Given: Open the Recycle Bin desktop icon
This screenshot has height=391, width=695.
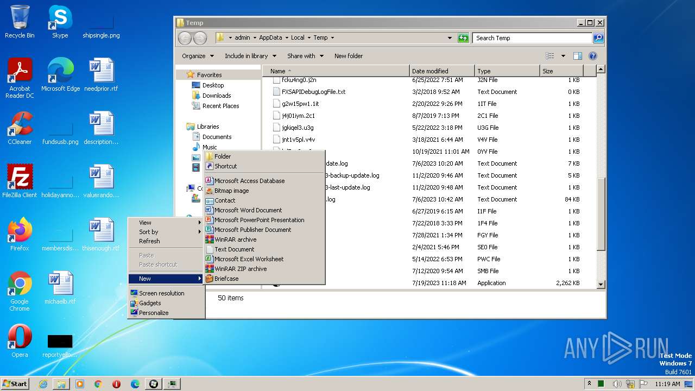Looking at the screenshot, I should (x=20, y=22).
